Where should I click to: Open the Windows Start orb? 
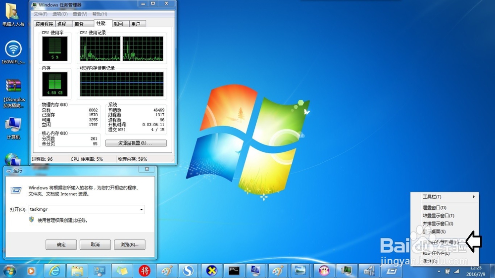9,271
